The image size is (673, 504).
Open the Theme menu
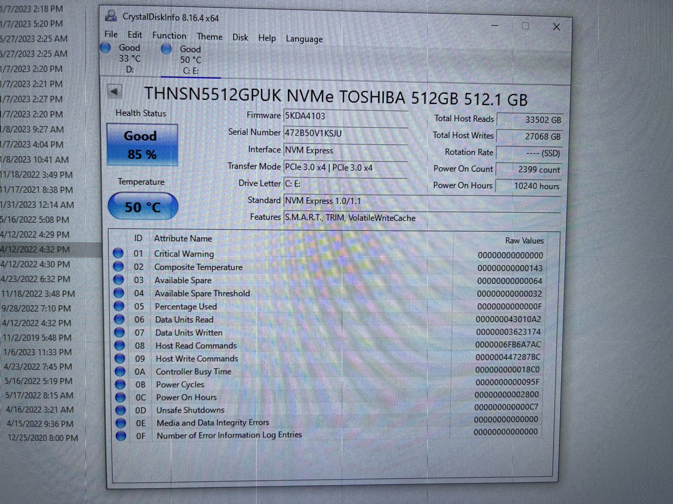pos(209,36)
